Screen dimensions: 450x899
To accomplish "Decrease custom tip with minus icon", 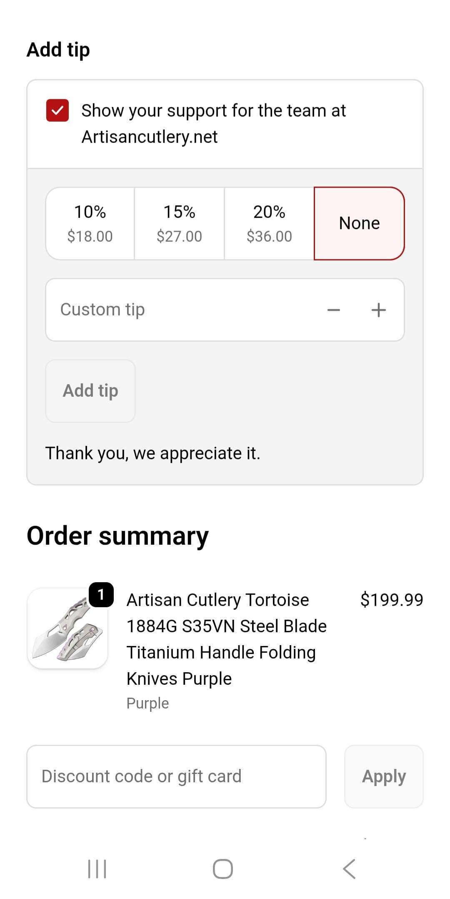I will tap(334, 310).
